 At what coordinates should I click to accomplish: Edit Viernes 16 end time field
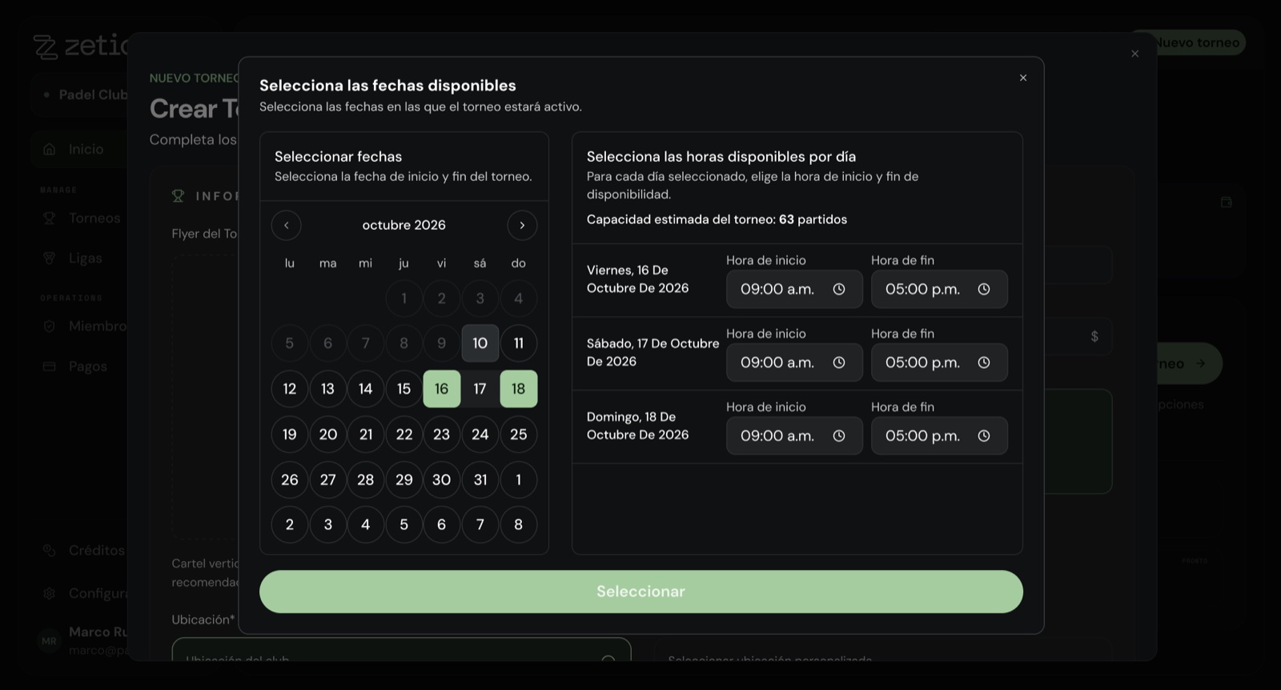939,289
